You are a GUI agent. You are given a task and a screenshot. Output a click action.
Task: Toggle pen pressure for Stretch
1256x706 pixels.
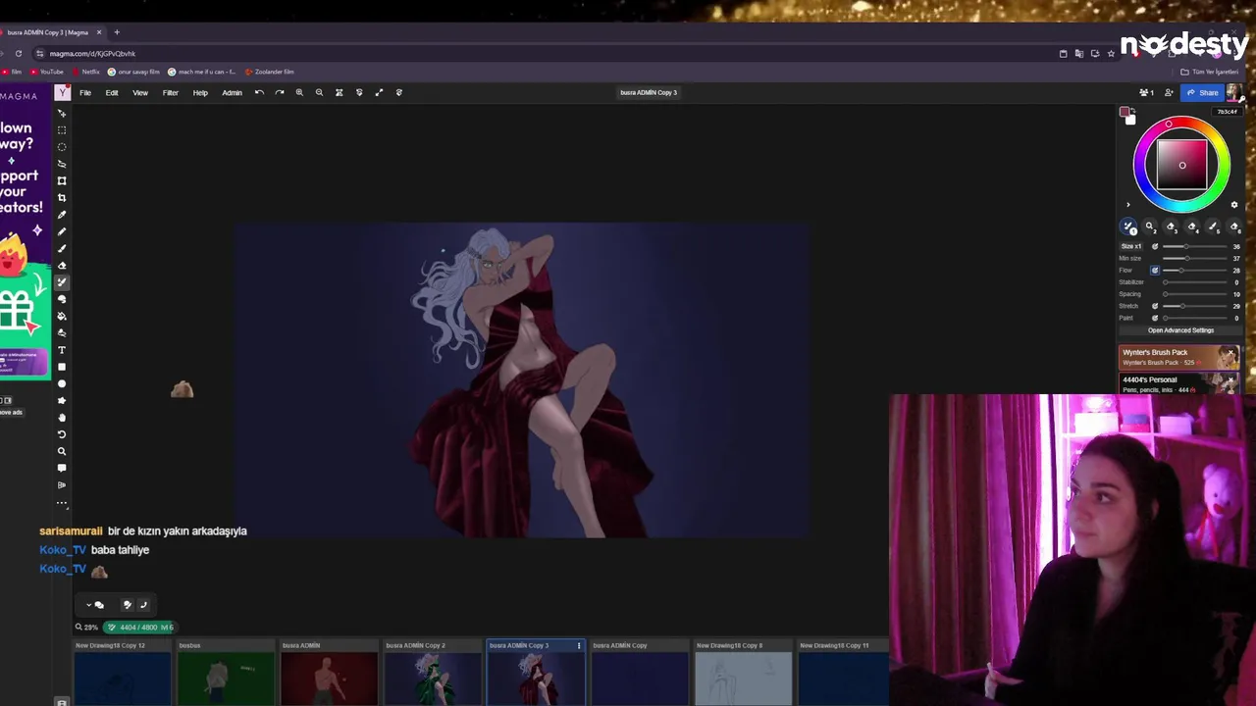1155,306
